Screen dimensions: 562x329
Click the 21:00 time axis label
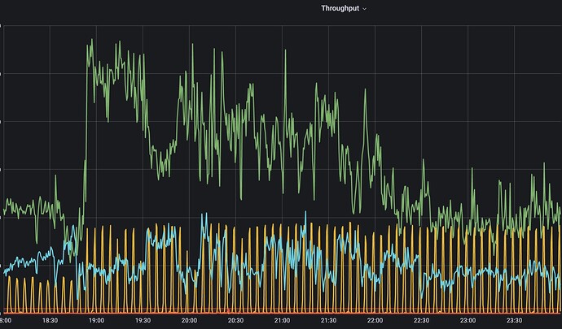(282, 320)
